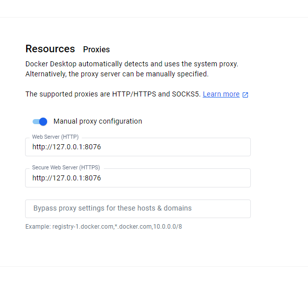Image resolution: width=308 pixels, height=297 pixels.
Task: Select the Resources heading
Action: point(50,49)
